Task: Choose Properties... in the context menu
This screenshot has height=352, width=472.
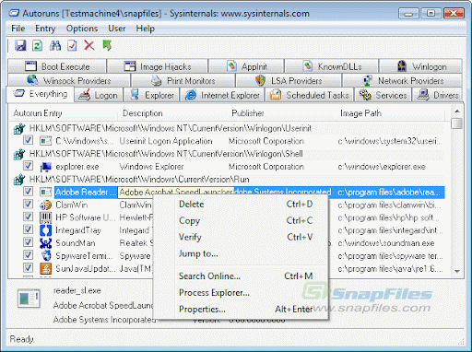Action: [241, 309]
